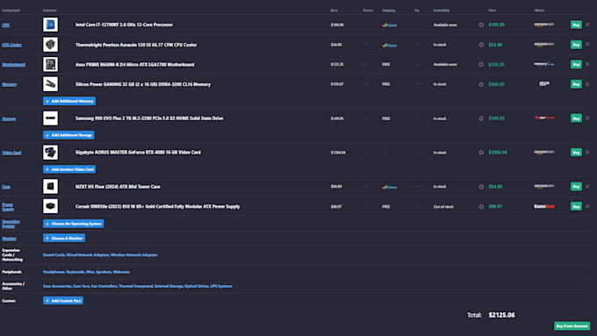The height and width of the screenshot is (336, 597).
Task: Open the Motherboard component link
Action: [14, 65]
